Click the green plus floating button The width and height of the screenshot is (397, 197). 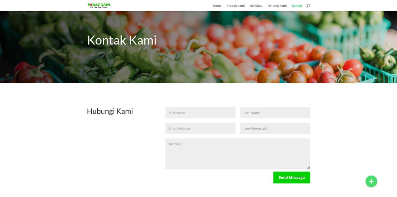coord(371,182)
